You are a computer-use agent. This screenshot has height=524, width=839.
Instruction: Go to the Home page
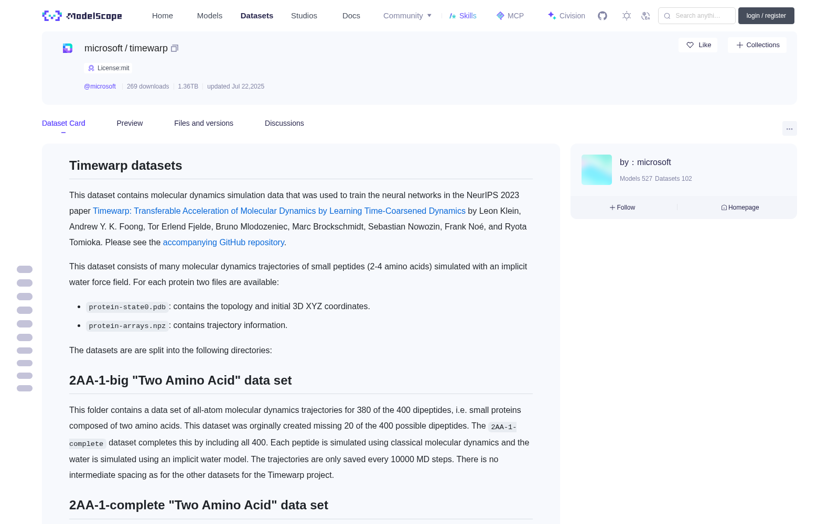pos(163,16)
